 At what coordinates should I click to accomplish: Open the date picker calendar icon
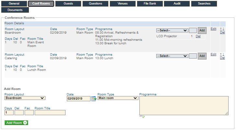[x=94, y=99]
